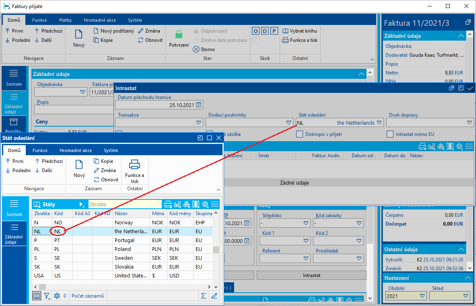Open the calendar for Datum přechodu hranice
This screenshot has height=306, width=476.
click(198, 105)
